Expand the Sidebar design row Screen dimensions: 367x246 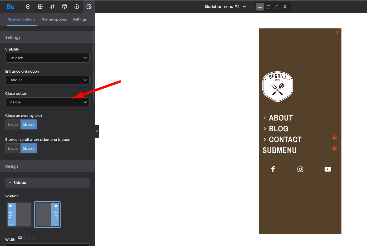coord(47,183)
